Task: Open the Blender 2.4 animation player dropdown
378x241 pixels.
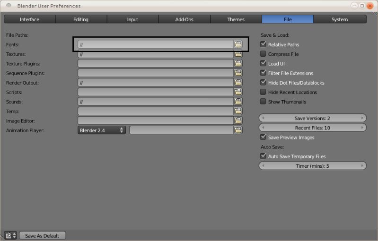Action: tap(102, 130)
